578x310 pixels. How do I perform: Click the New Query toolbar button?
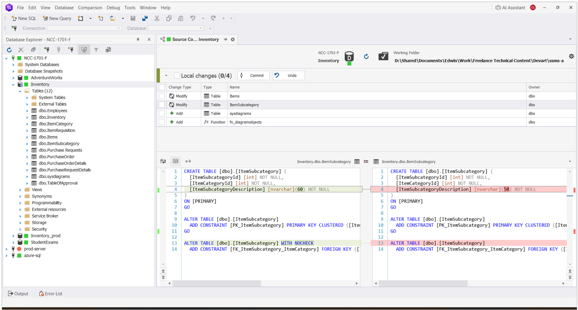coord(57,18)
